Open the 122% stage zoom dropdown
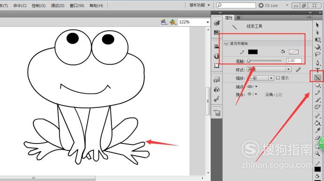Screen dimensions: 324x181 208,22
